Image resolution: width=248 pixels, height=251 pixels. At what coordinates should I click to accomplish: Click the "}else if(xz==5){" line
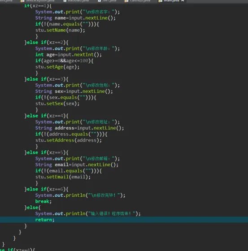point(46,152)
